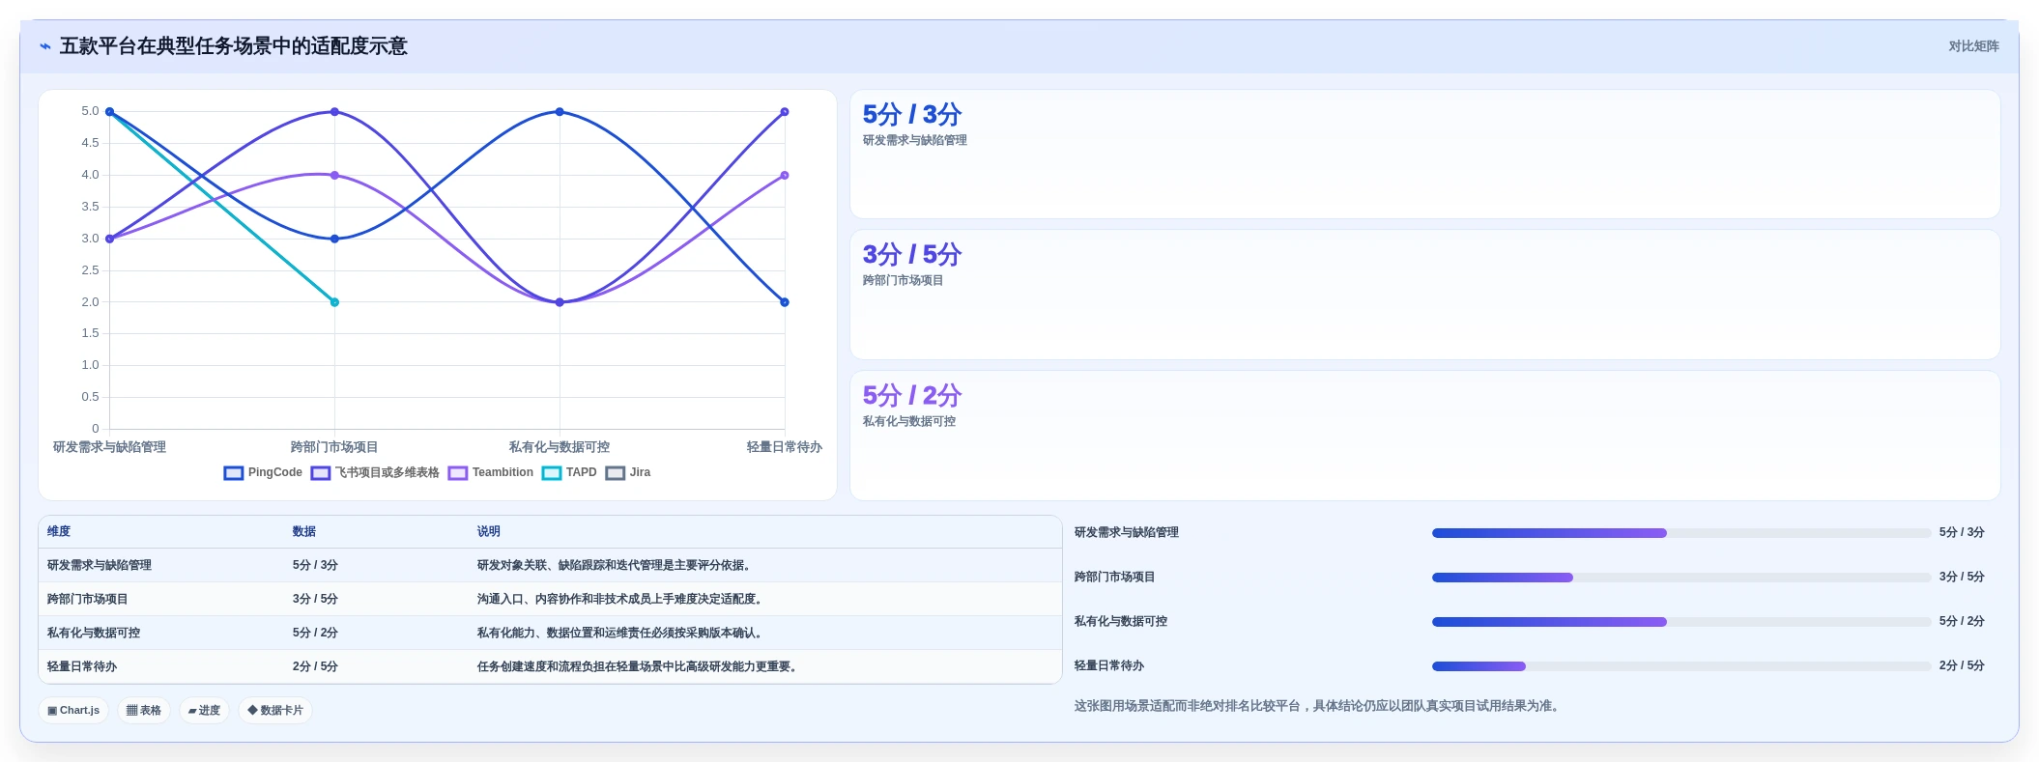The image size is (2039, 762).
Task: Click value 5分 / 3分 beside 研发需求 progress bar
Action: click(x=1962, y=532)
